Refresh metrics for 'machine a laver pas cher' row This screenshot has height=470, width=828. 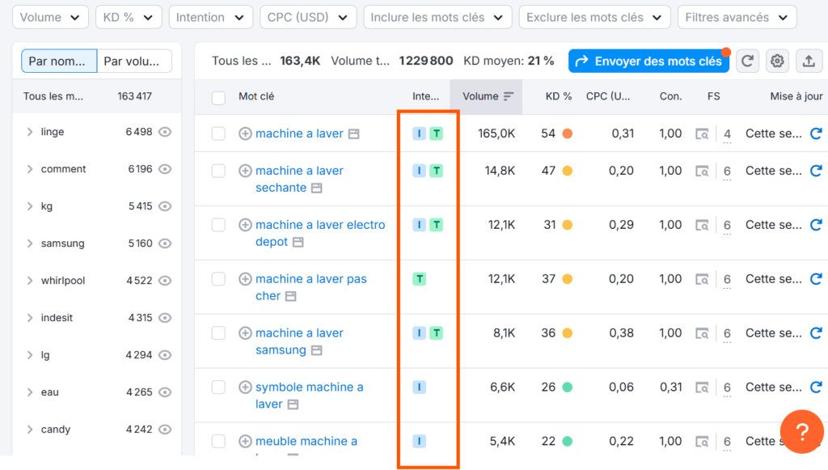(816, 279)
